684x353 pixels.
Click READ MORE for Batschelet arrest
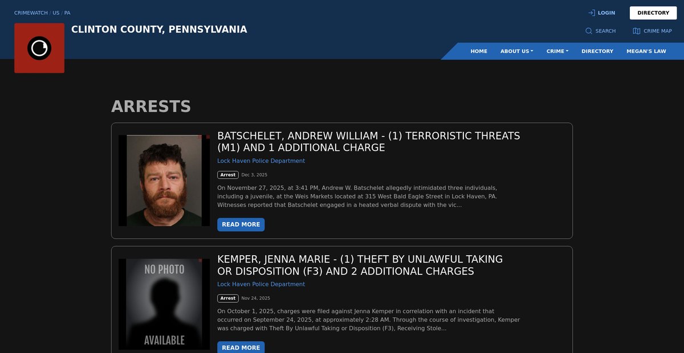pyautogui.click(x=241, y=224)
